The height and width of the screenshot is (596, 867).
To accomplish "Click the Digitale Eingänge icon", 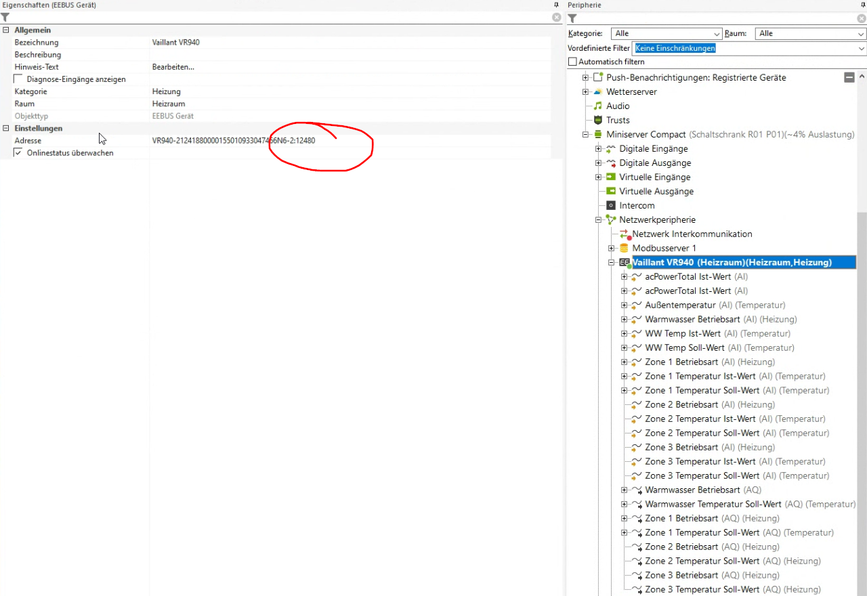I will pos(610,148).
